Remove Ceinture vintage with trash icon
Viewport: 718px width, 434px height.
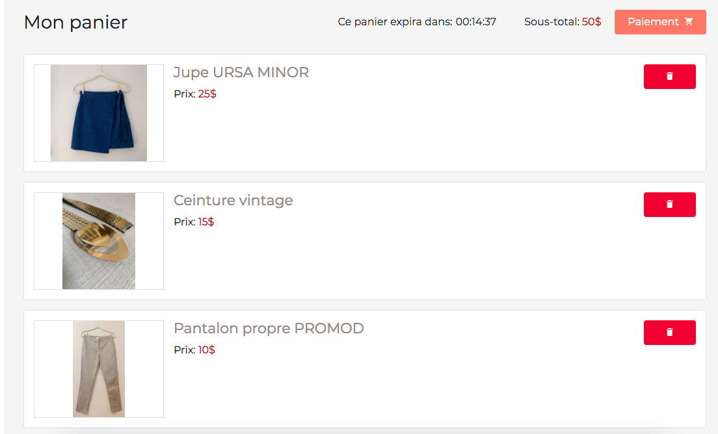click(x=669, y=205)
